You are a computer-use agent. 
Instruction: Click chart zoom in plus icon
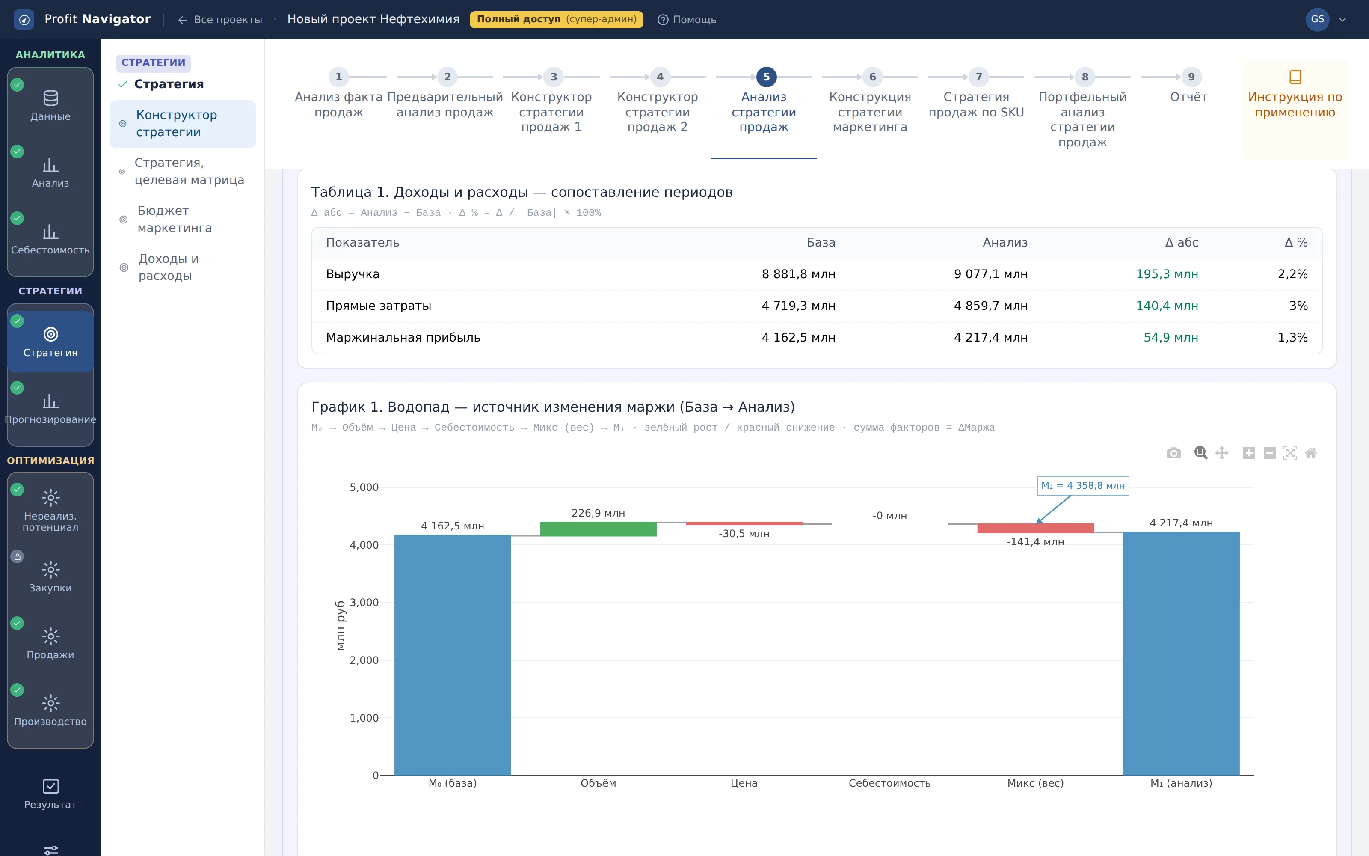click(x=1249, y=453)
